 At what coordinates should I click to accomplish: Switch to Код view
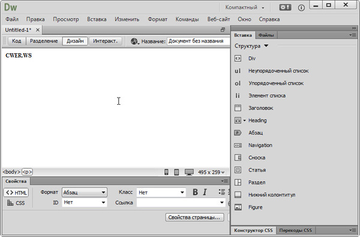[17, 41]
